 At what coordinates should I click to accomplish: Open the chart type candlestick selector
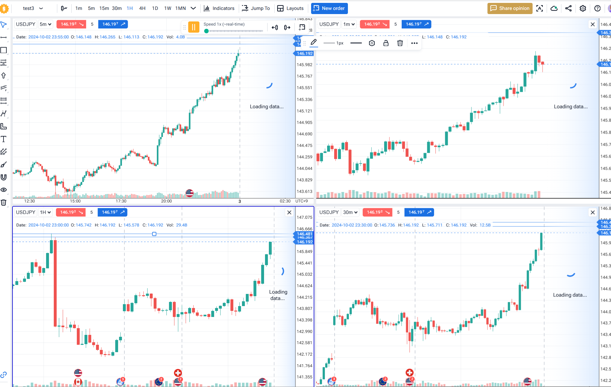(64, 8)
